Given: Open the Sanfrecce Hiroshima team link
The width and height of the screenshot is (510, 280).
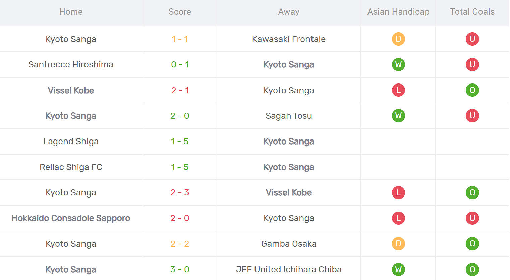Looking at the screenshot, I should (71, 65).
